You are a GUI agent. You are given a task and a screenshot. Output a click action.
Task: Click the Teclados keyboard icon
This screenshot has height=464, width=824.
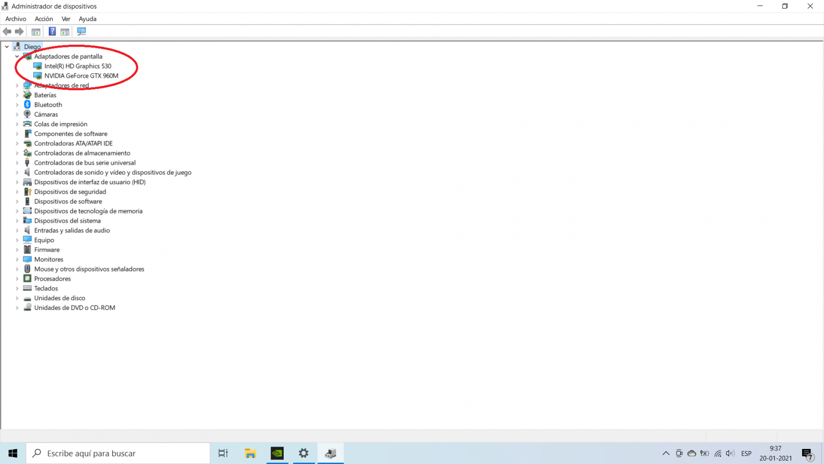[x=27, y=288]
